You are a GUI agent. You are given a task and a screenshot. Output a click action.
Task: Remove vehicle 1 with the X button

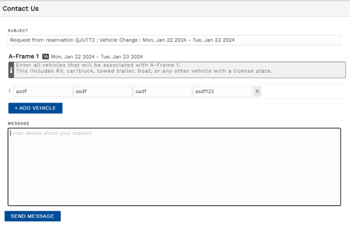(257, 92)
